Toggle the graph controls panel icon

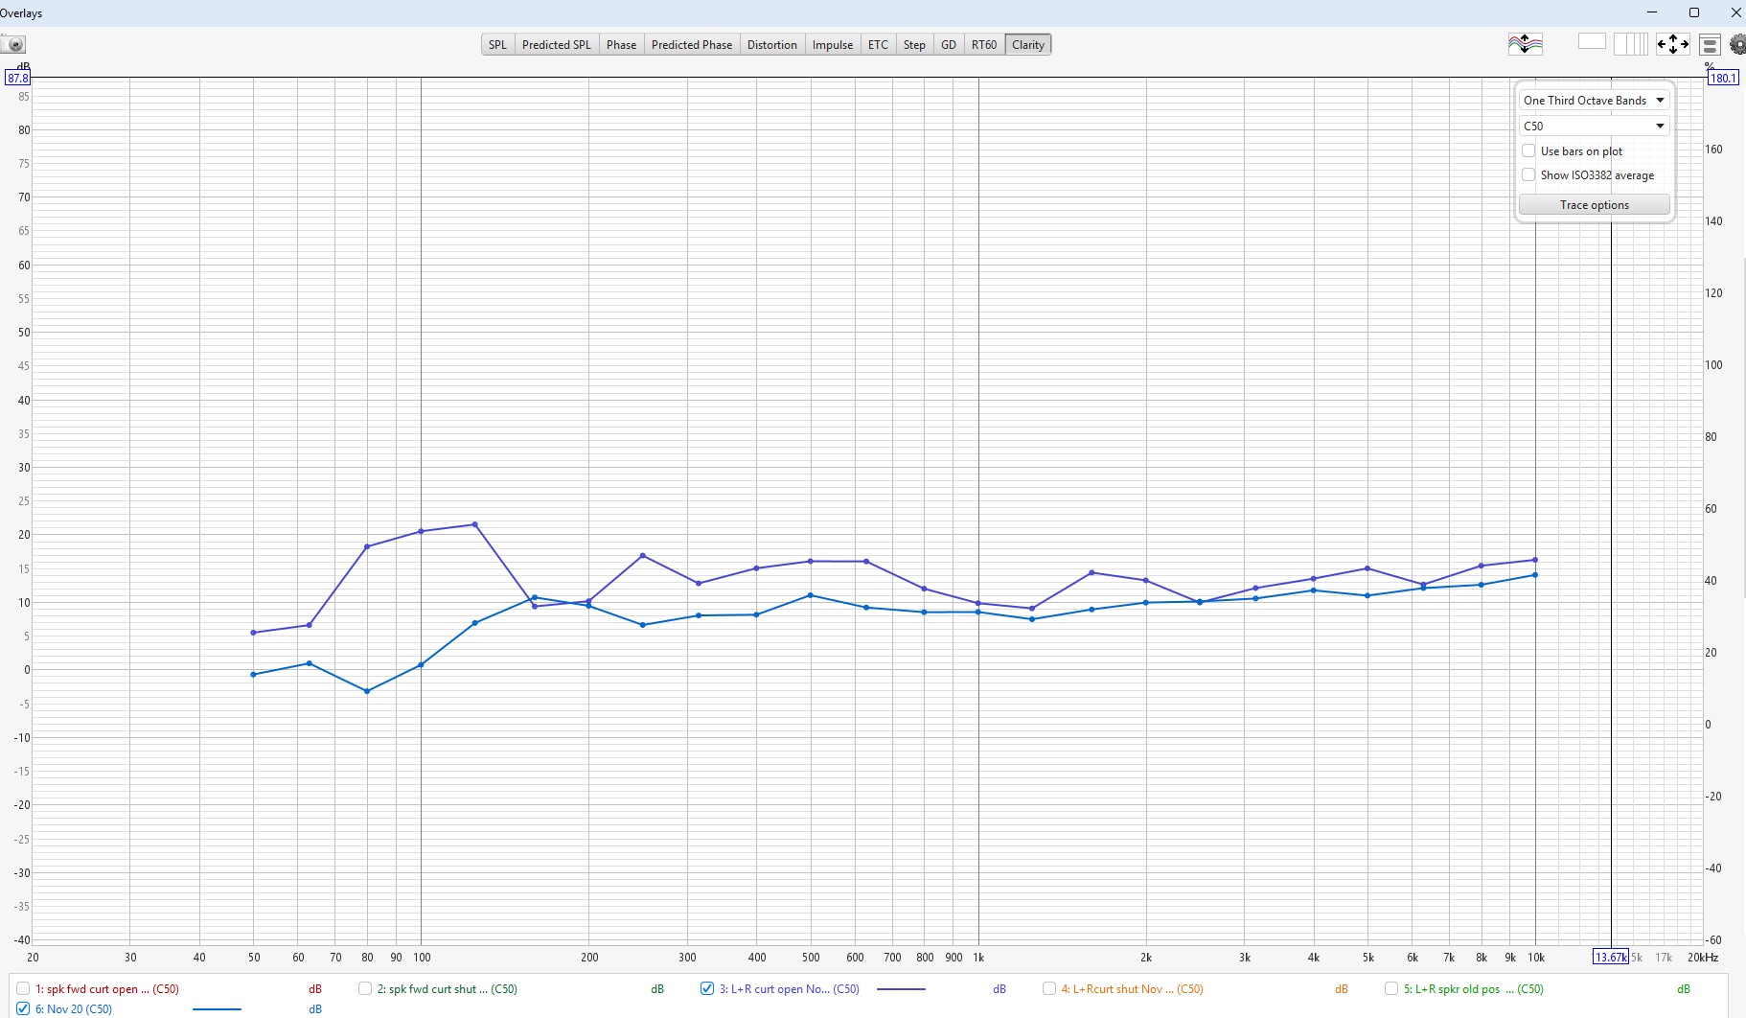(1710, 44)
